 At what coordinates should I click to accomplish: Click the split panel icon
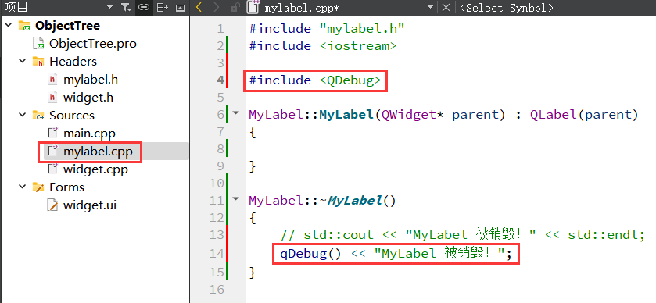pos(162,7)
